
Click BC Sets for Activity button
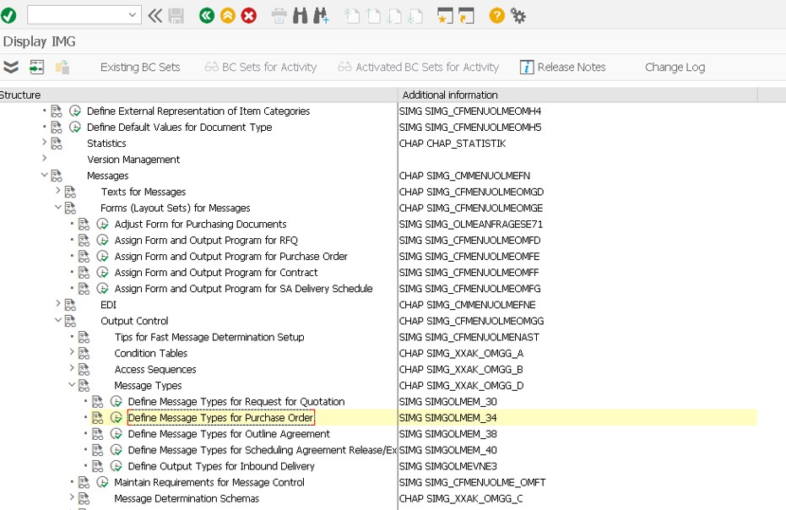261,68
